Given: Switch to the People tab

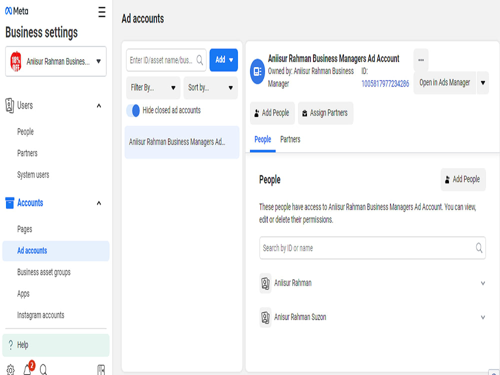Looking at the screenshot, I should point(263,139).
